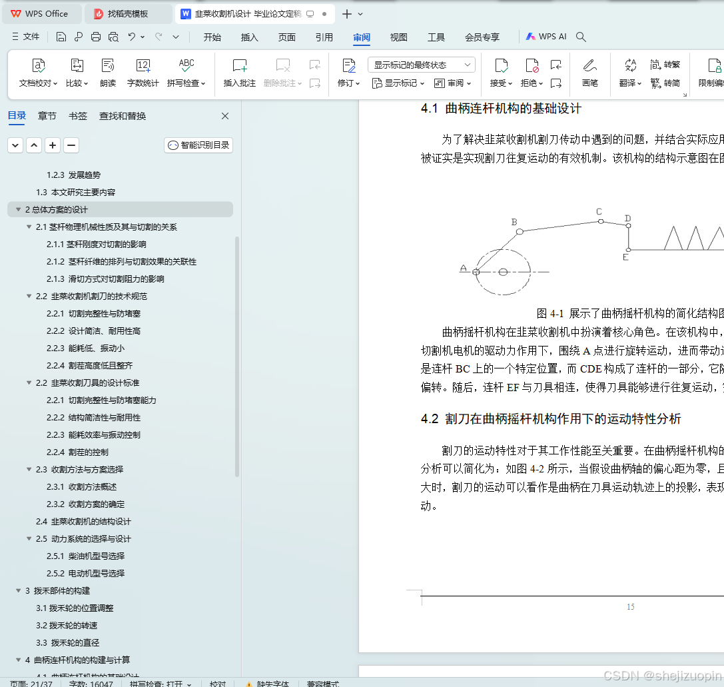
Task: Collapse outline node 2.3 收割方法与方案选择
Action: pos(29,469)
